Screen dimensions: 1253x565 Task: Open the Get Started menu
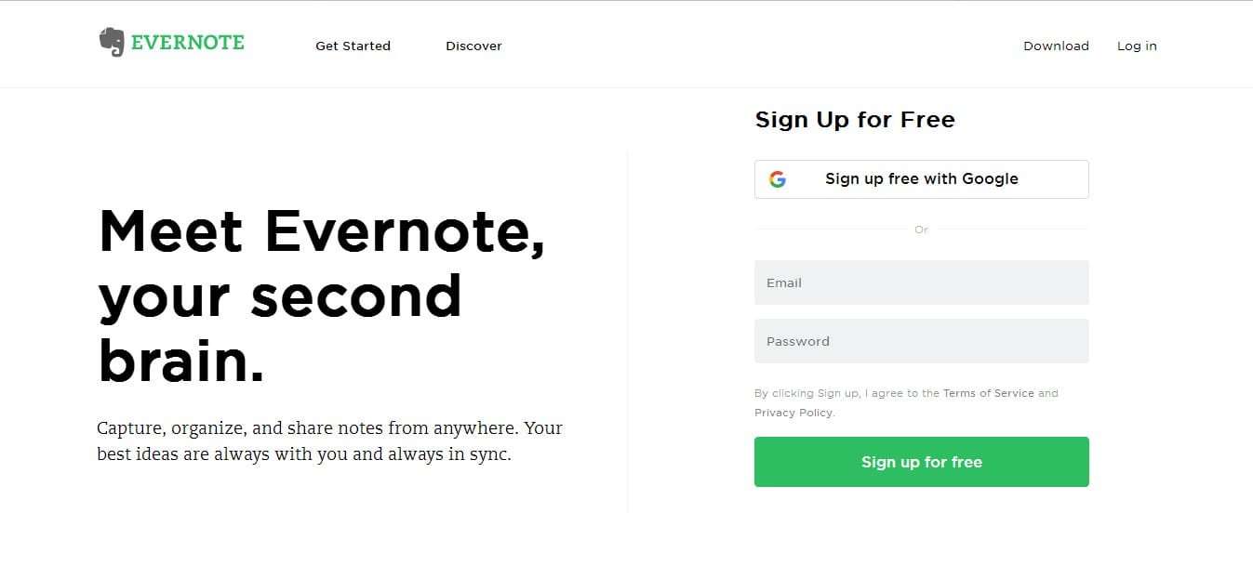tap(353, 46)
